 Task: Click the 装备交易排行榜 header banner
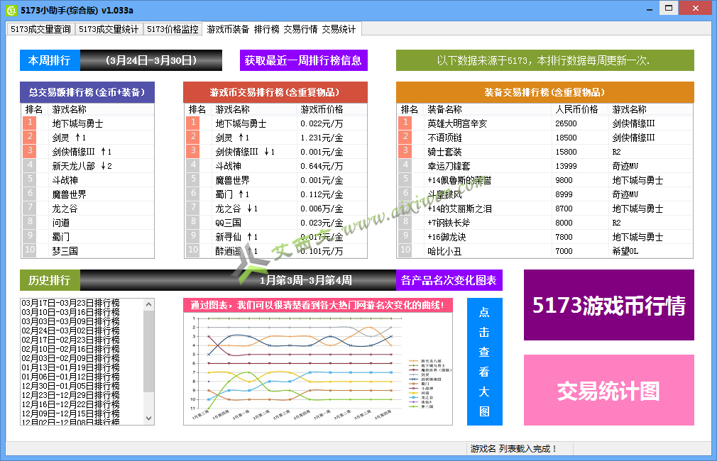point(545,92)
